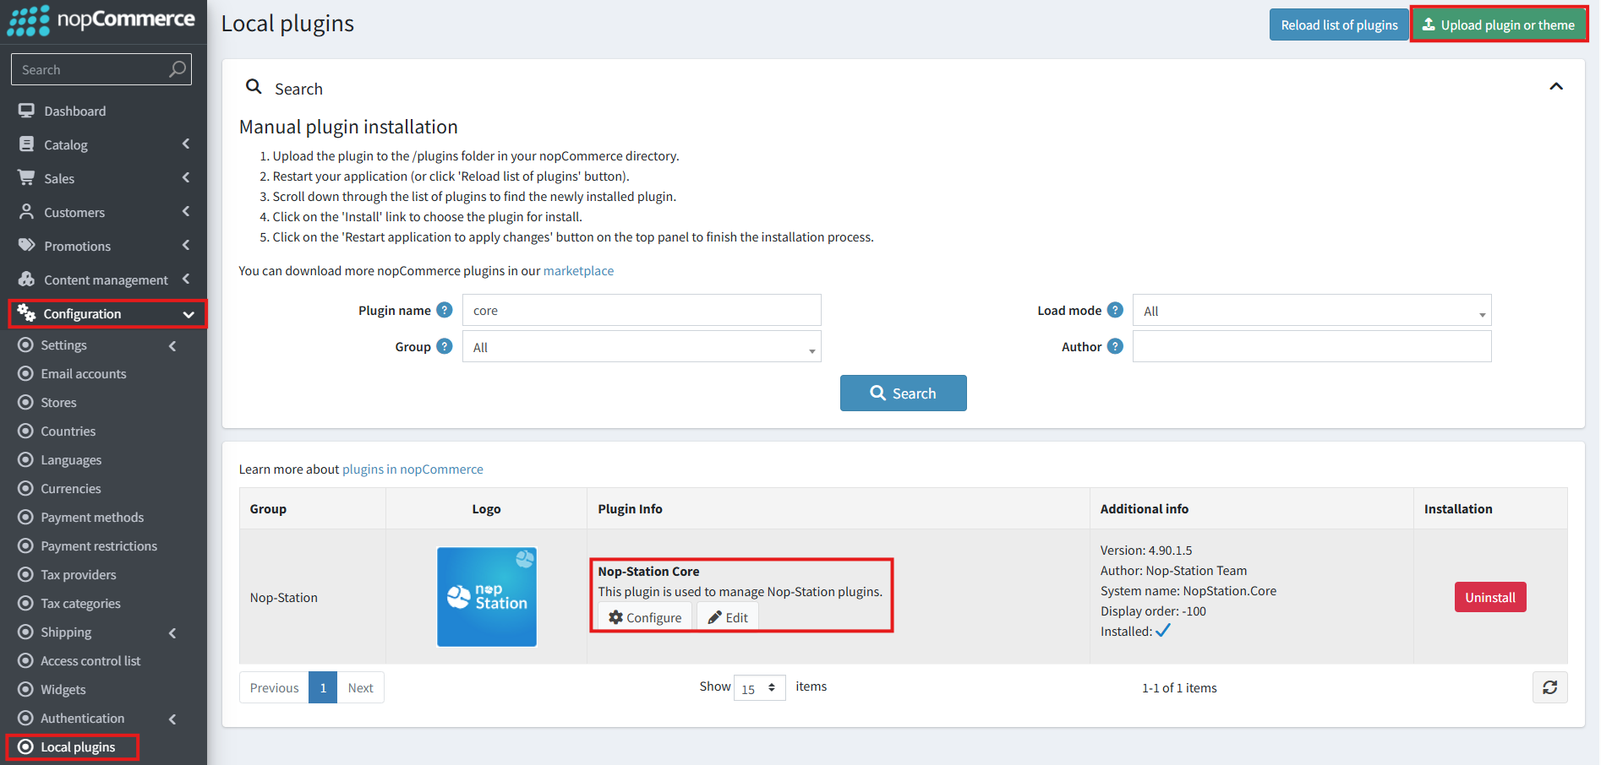This screenshot has height=765, width=1601.
Task: Collapse the Search panel chevron
Action: [x=1555, y=87]
